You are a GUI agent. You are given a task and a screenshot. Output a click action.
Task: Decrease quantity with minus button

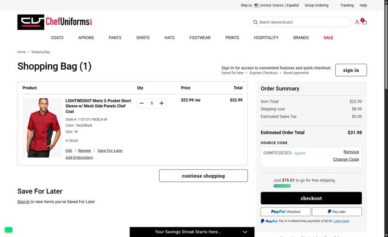[x=142, y=103]
